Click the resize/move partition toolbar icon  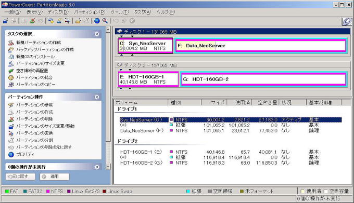point(5,21)
